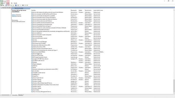The width and height of the screenshot is (175, 98).
Task: Sort by the Descripción column header
Action: click(x=74, y=10)
